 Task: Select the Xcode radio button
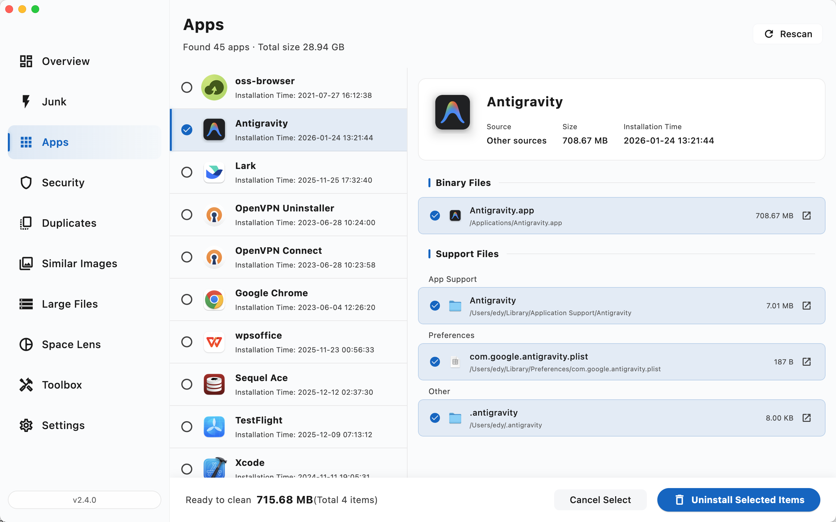[x=187, y=469]
